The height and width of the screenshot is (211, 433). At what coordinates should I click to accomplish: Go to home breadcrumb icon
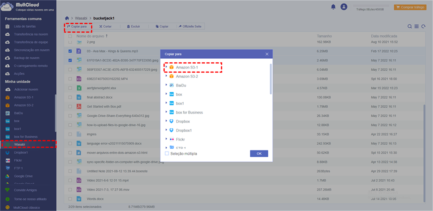pyautogui.click(x=67, y=18)
